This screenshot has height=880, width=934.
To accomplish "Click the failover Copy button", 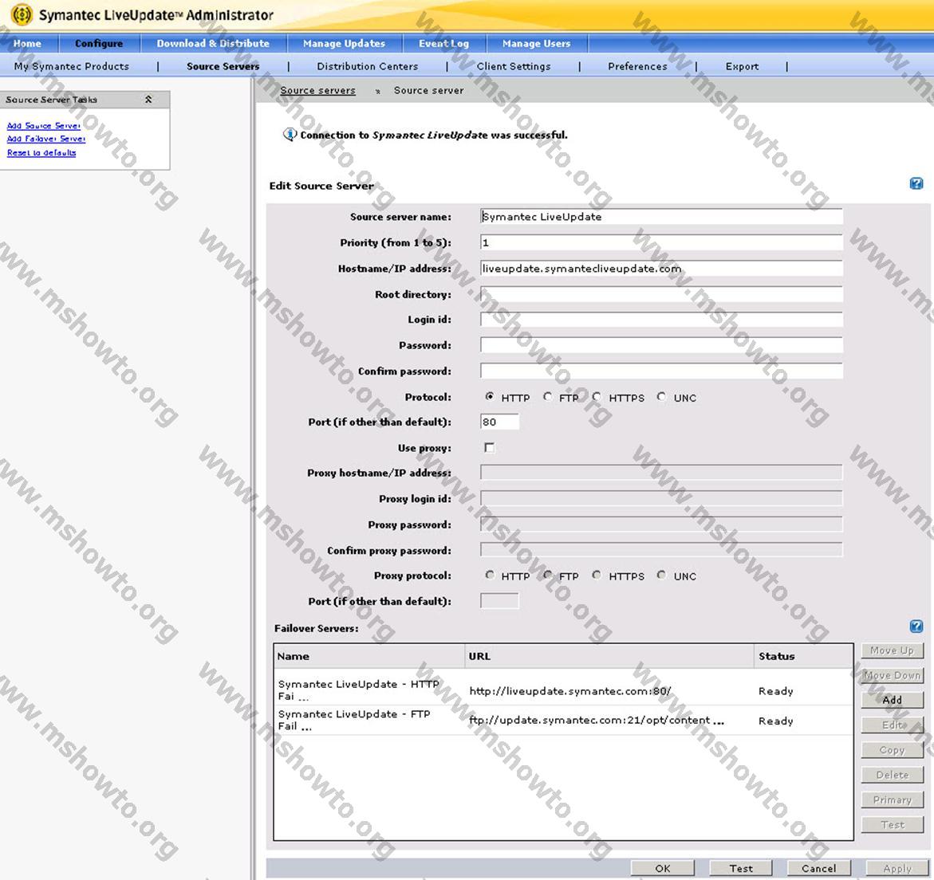I will 892,749.
